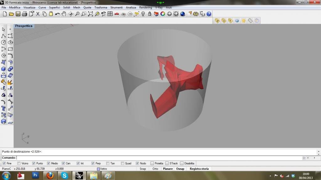The image size is (321, 180).
Task: Click the Undo arrow icon
Action: click(x=58, y=14)
